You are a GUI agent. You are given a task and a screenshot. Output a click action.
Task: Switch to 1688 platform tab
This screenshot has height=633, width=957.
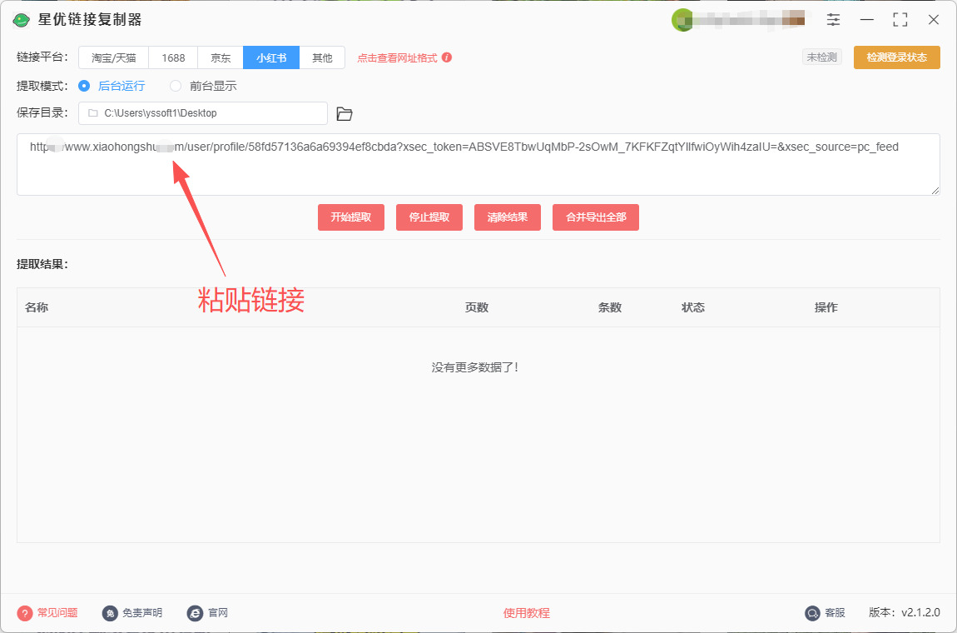point(173,58)
